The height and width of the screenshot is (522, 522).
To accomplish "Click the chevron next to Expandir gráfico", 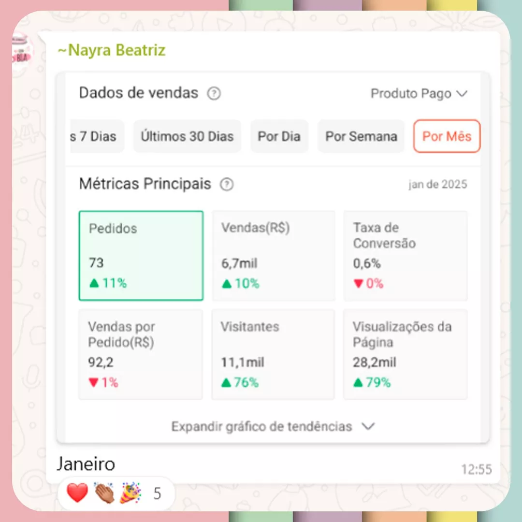I will point(368,426).
